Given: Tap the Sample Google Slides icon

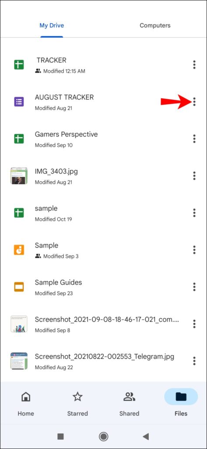Looking at the screenshot, I should coord(19,249).
